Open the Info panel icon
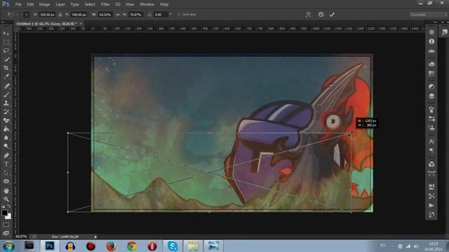Image resolution: width=449 pixels, height=252 pixels. [431, 41]
